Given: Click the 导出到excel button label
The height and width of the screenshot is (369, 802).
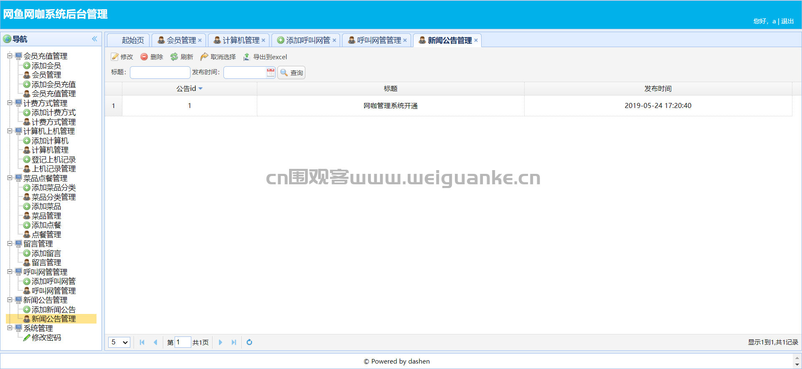Looking at the screenshot, I should 270,57.
